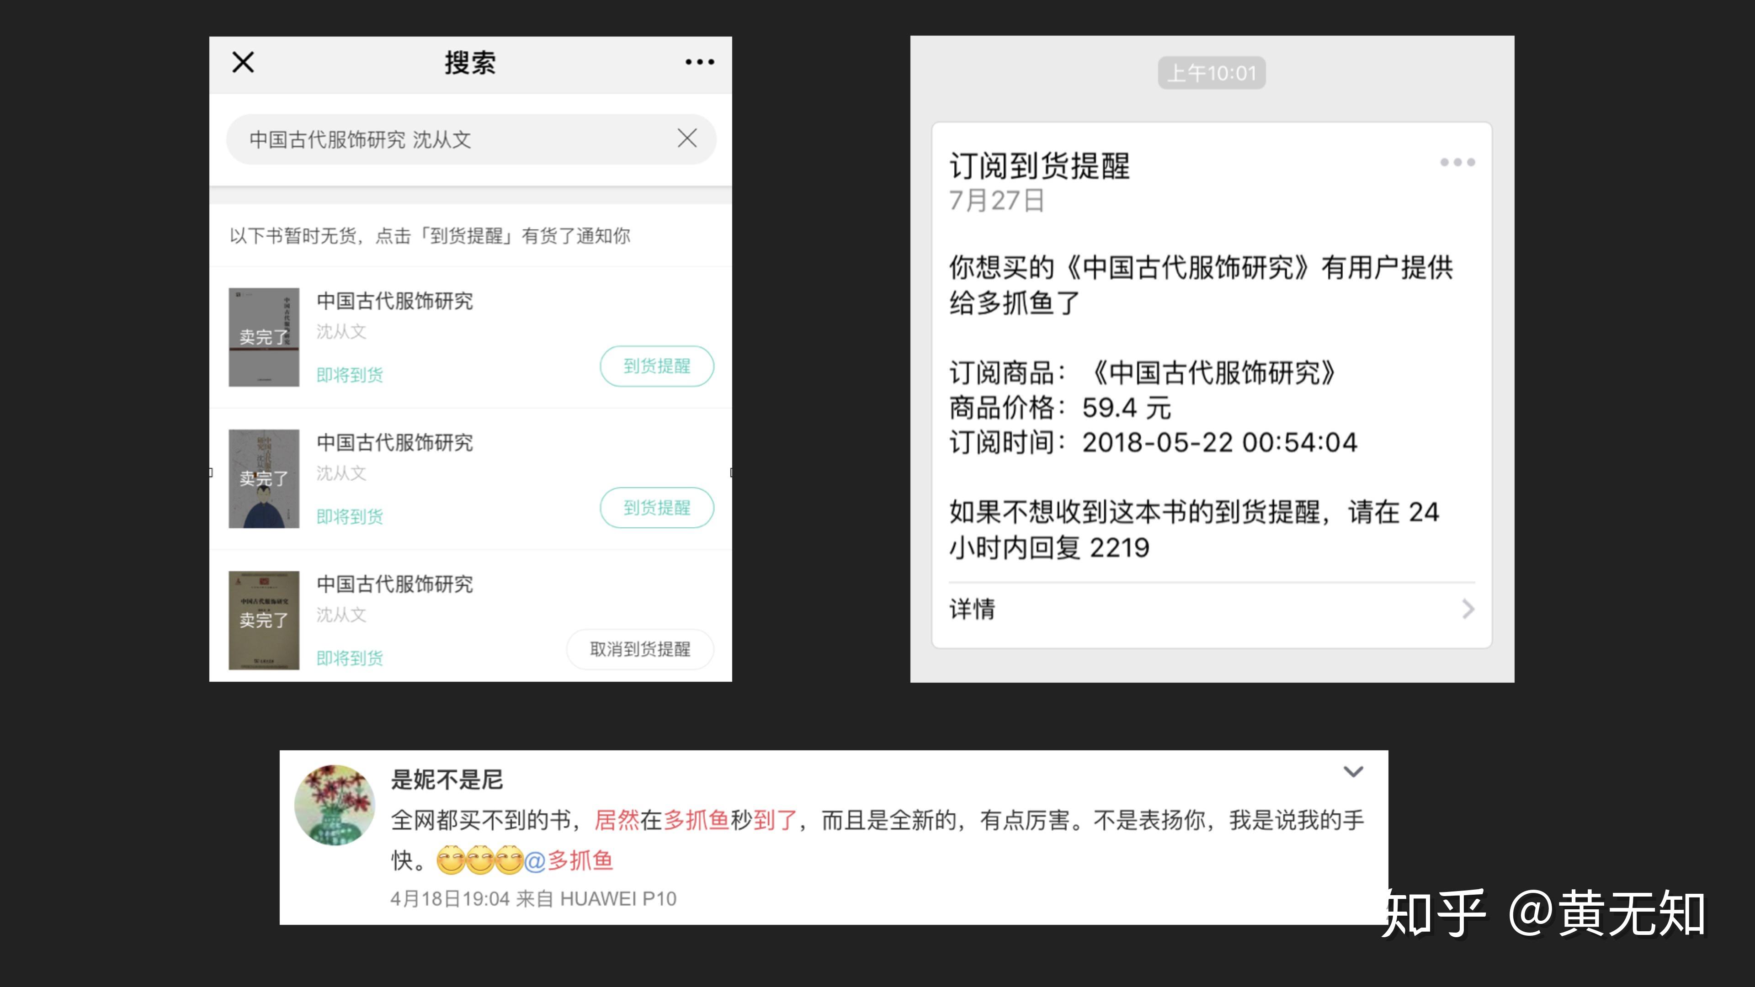Open the flower avatar of 是妮不是尼
Screen dimensions: 1755x987
335,804
